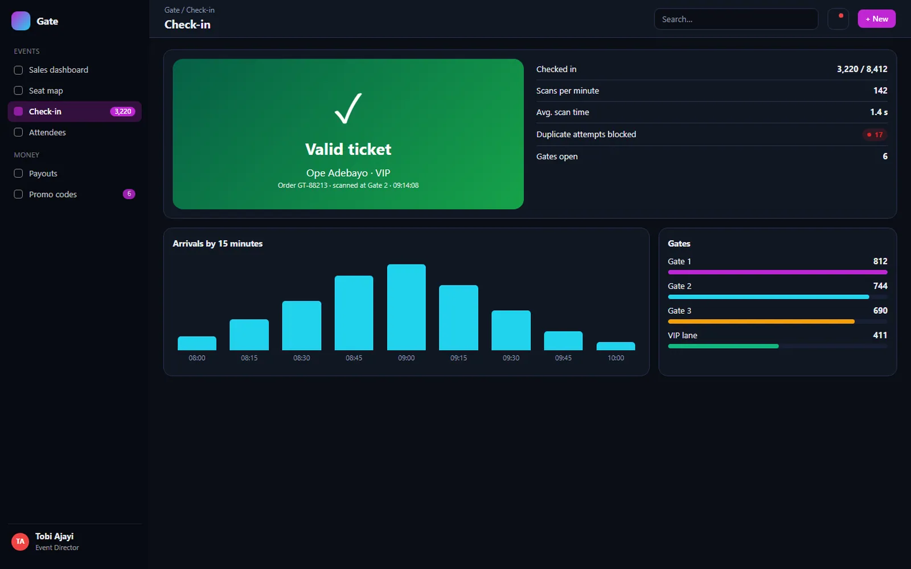Open the notifications bell with red dot
Viewport: 911px width, 569px height.
838,19
